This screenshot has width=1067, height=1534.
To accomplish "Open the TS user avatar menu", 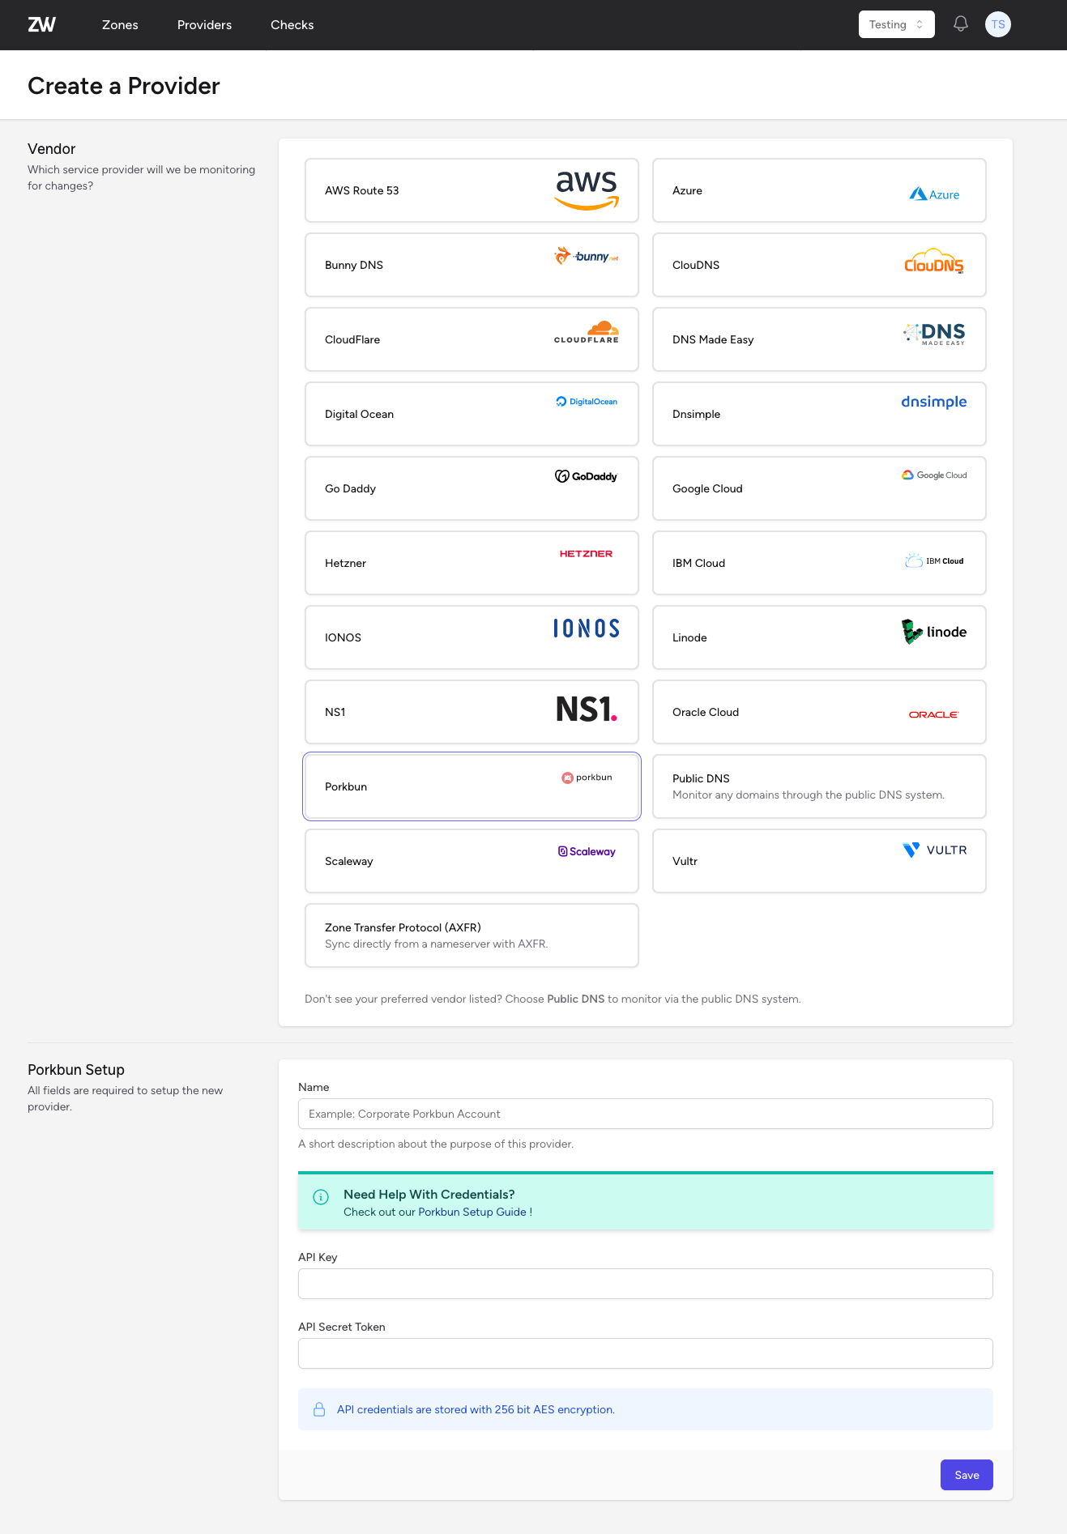I will [997, 24].
